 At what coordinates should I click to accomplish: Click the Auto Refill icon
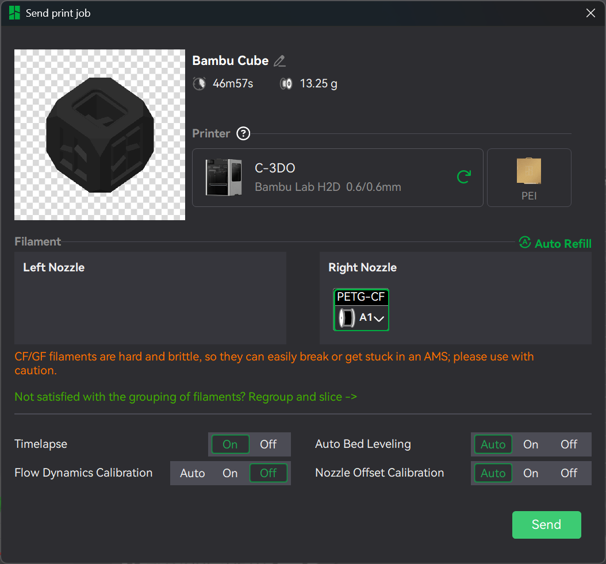pyautogui.click(x=524, y=243)
